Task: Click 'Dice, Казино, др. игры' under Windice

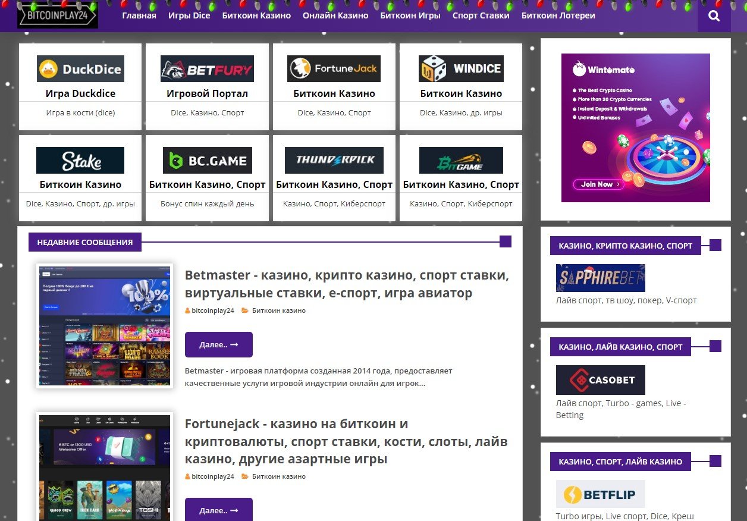Action: 461,112
